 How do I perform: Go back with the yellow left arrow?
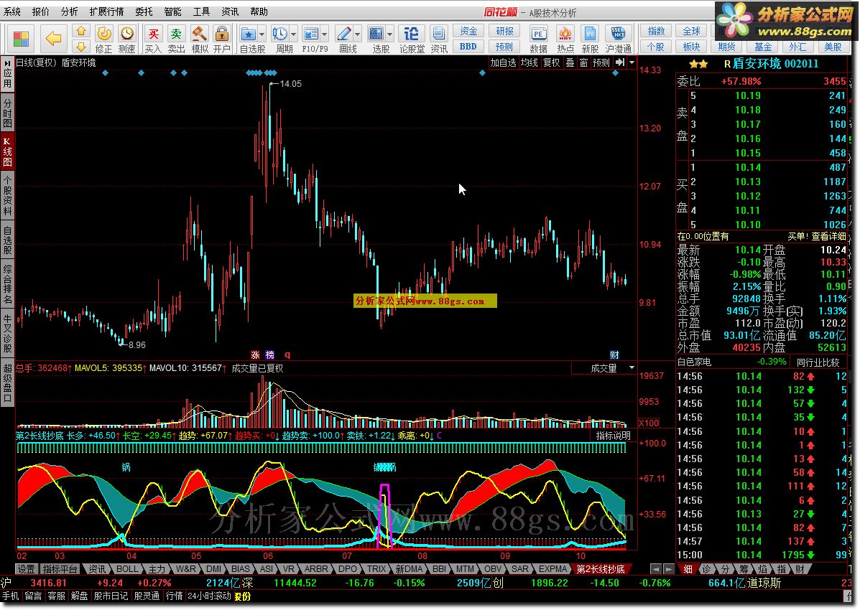click(x=53, y=38)
